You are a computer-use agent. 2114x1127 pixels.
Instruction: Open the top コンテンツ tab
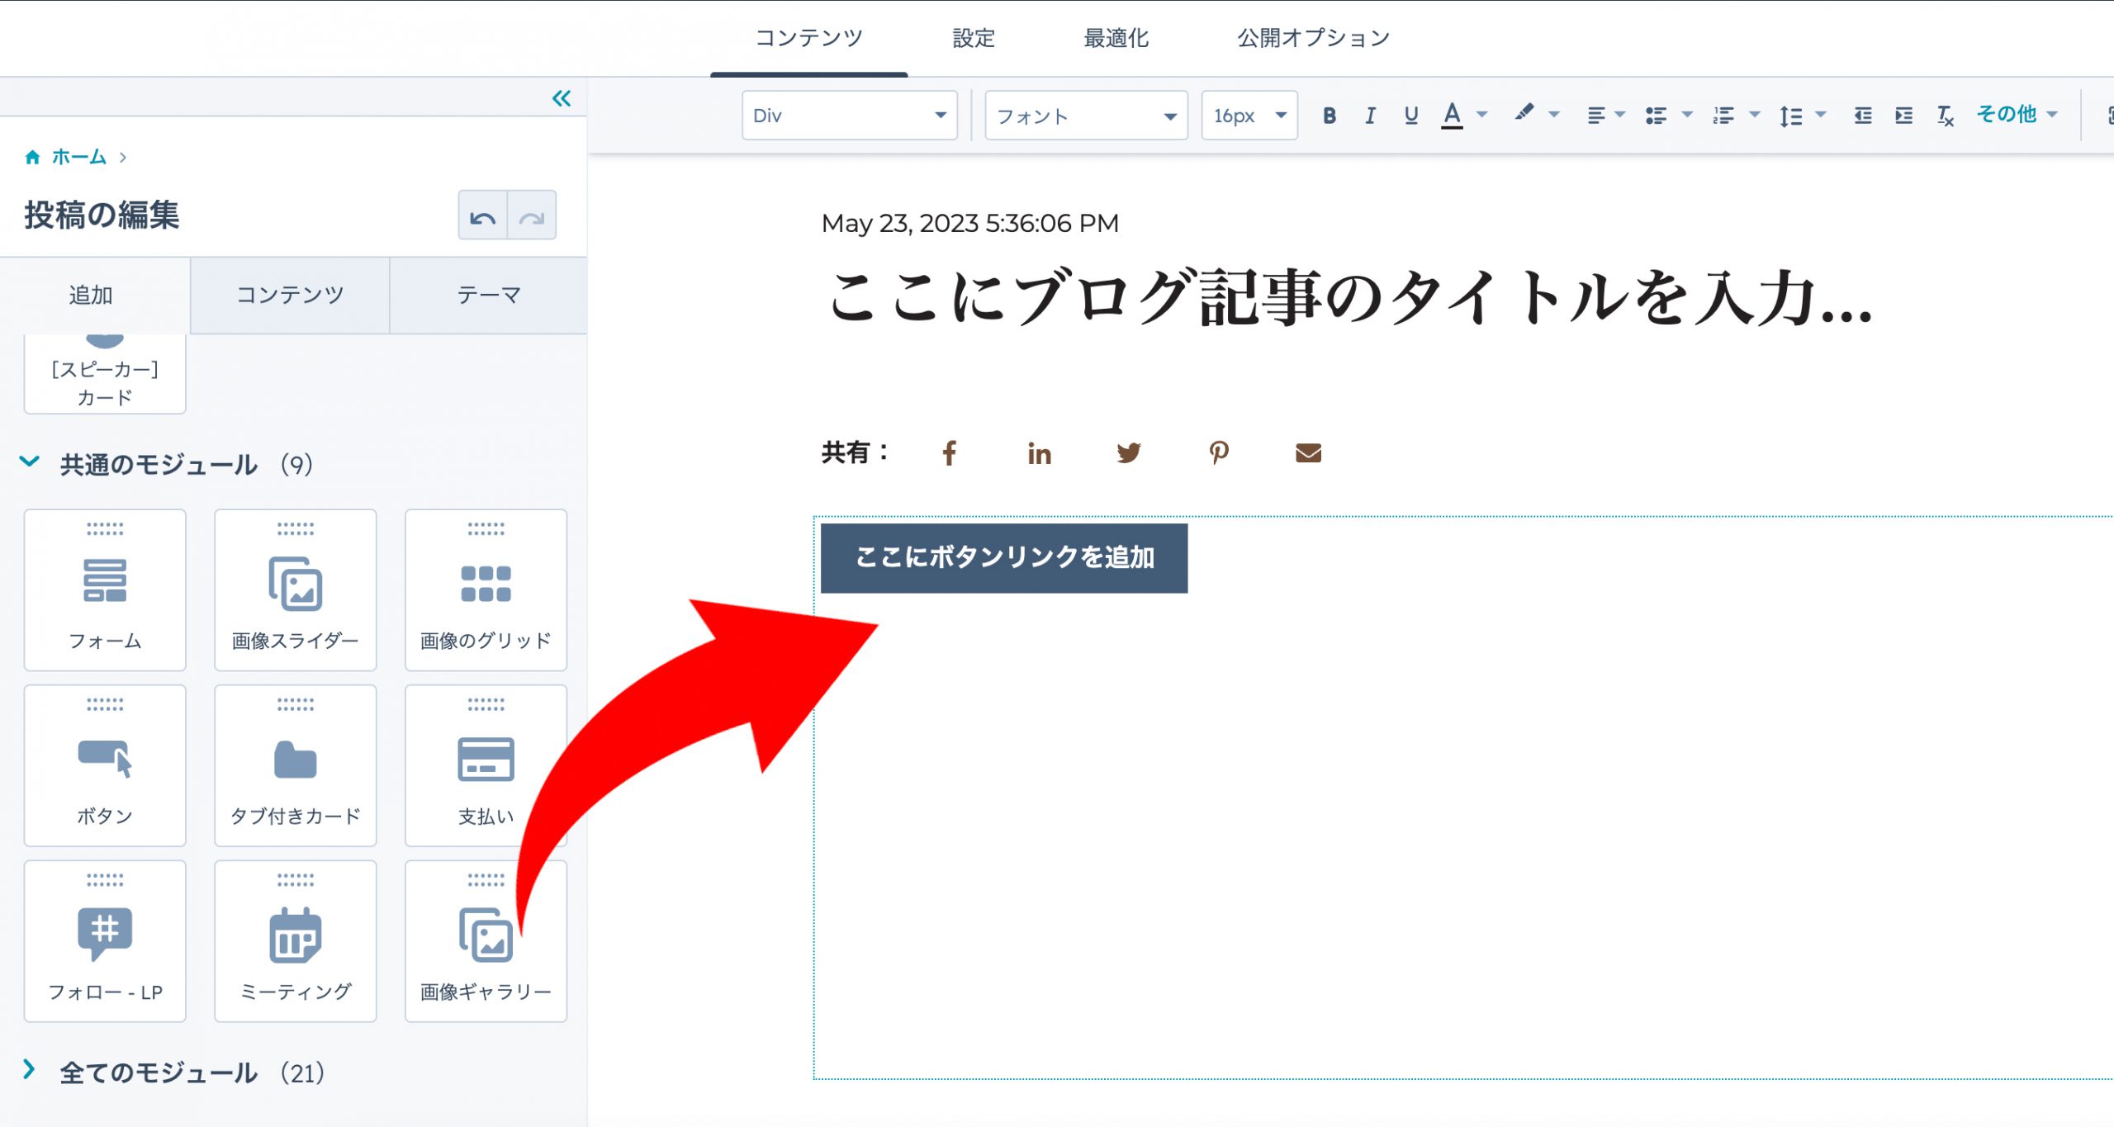(809, 38)
